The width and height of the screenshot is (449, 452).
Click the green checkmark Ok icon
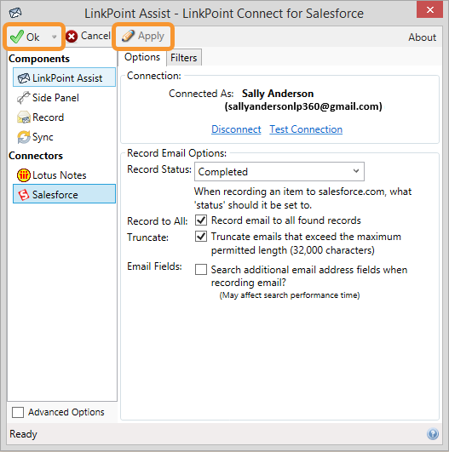click(17, 37)
